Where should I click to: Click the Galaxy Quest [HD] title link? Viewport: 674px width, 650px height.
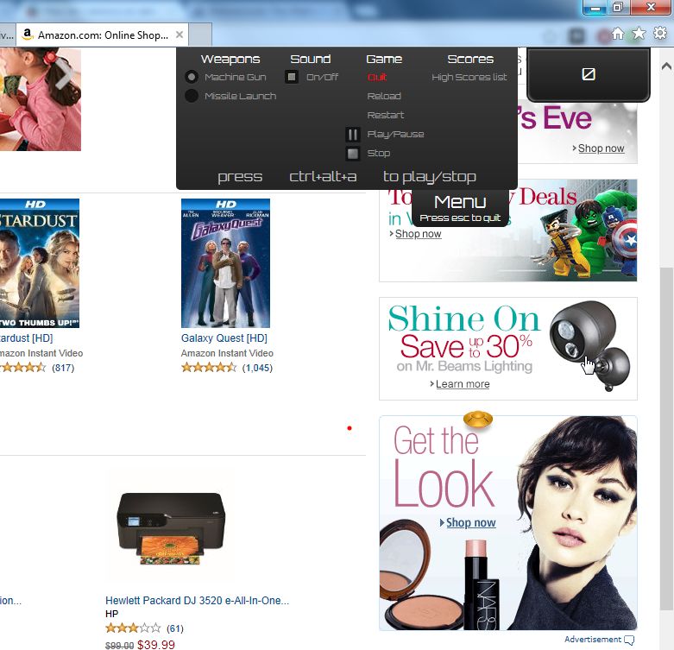[x=224, y=338]
